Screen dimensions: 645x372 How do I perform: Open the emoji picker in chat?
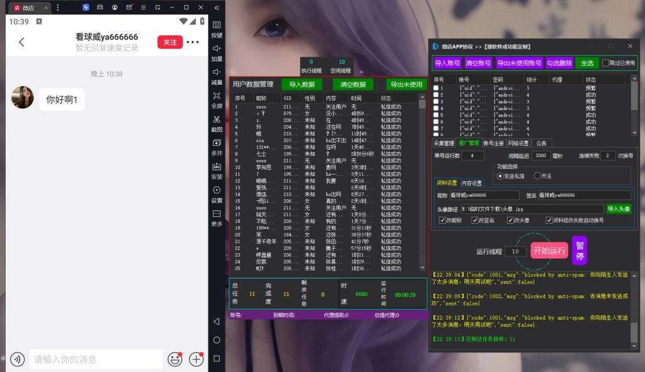(x=175, y=359)
